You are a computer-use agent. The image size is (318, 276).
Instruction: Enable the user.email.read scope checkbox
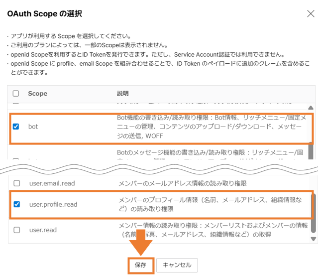[17, 183]
